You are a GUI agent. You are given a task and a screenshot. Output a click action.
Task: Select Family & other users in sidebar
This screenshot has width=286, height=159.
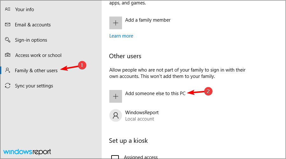pyautogui.click(x=36, y=71)
